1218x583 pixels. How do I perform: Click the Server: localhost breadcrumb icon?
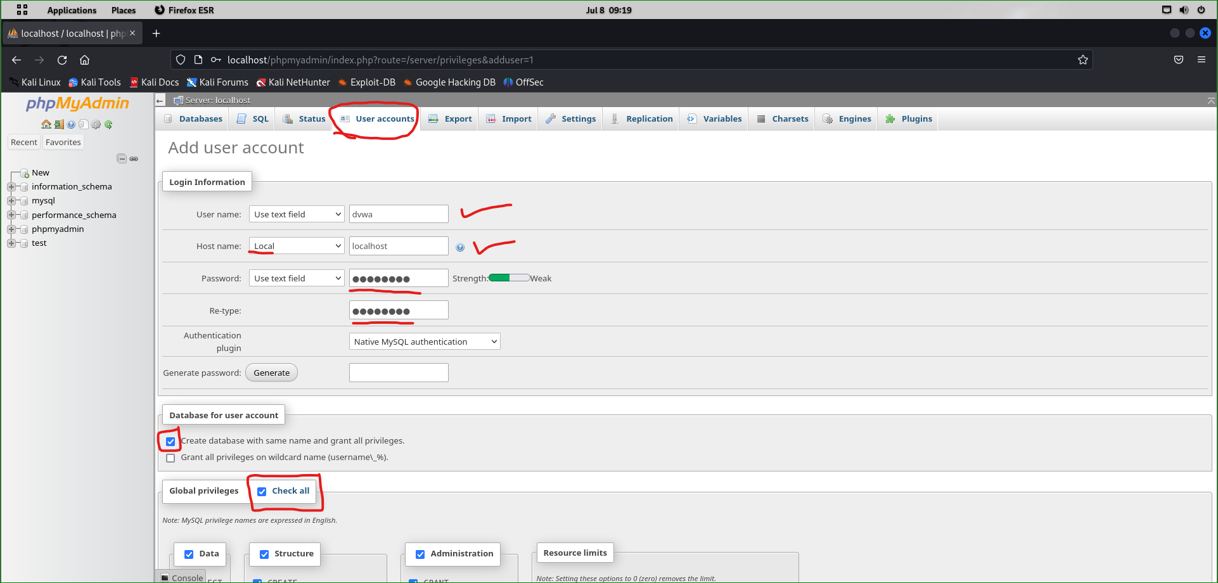178,100
